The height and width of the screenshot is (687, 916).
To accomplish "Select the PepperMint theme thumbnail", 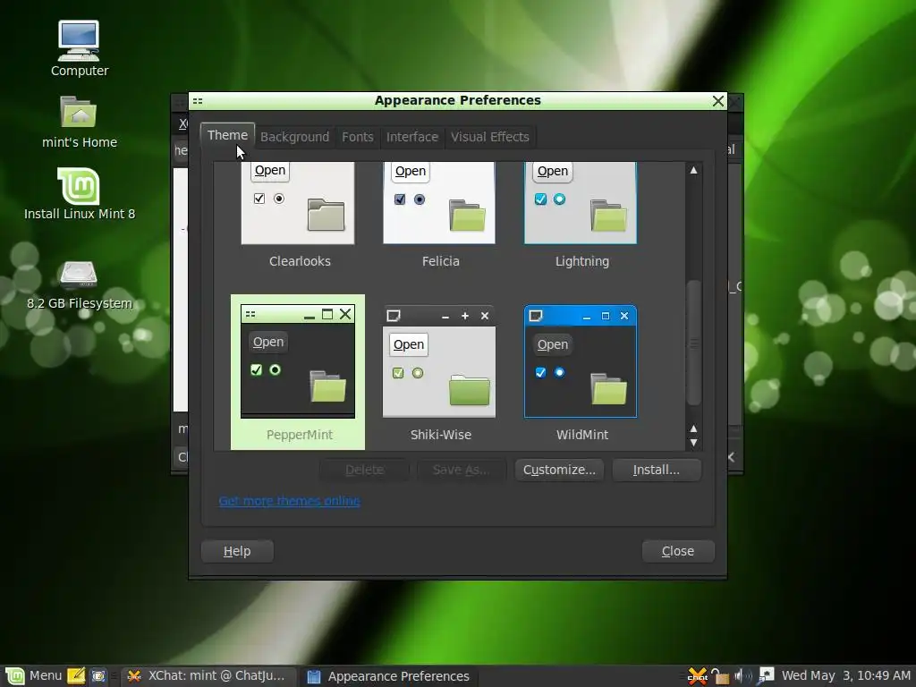I will click(x=298, y=361).
